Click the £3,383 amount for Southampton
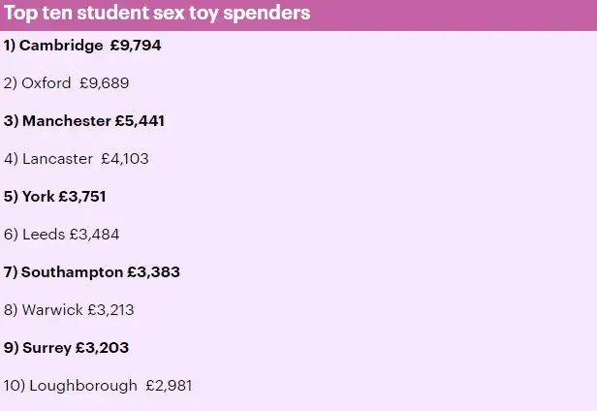597x411 pixels. point(153,272)
